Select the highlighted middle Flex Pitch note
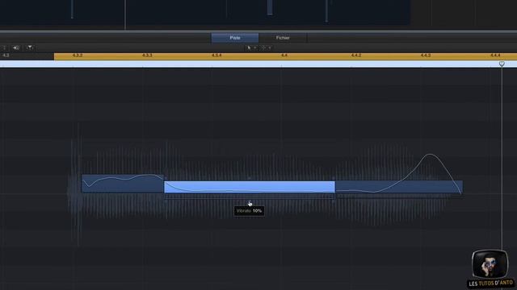 pyautogui.click(x=250, y=187)
